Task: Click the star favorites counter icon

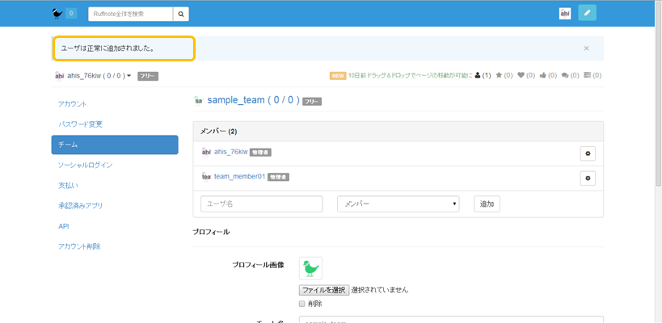Action: (500, 76)
